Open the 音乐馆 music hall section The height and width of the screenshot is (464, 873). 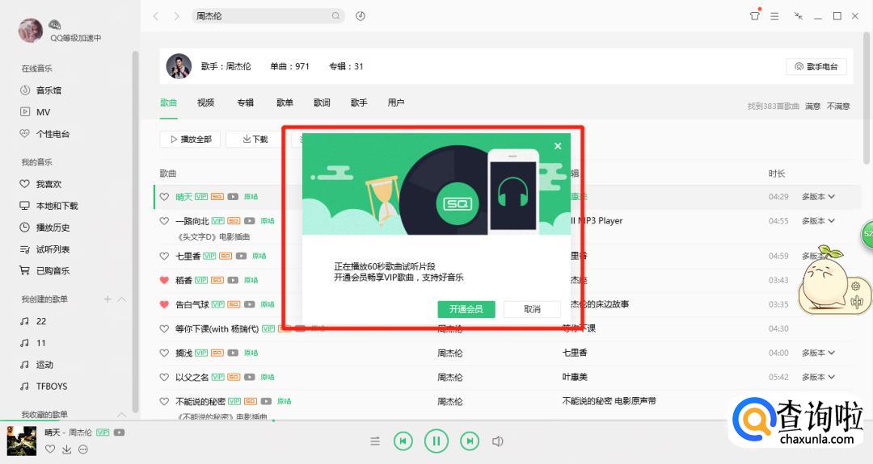(40, 90)
